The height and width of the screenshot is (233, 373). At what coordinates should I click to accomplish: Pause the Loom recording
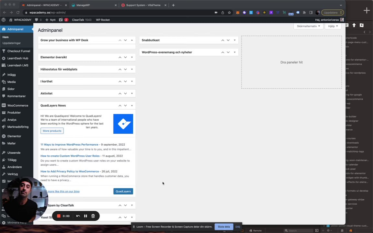[85, 216]
